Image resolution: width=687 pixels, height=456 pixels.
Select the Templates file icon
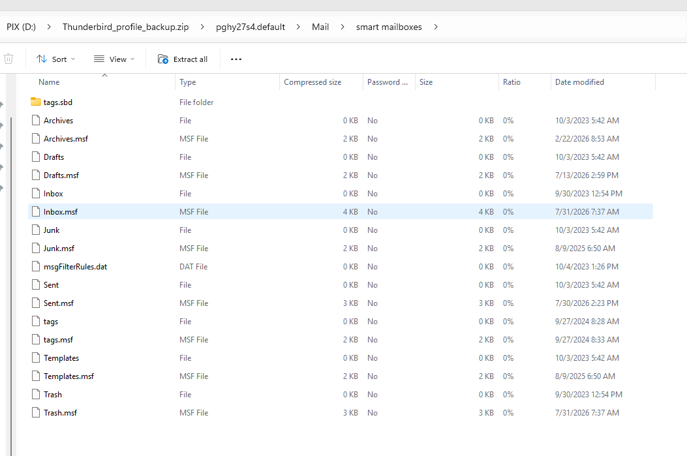click(x=36, y=357)
